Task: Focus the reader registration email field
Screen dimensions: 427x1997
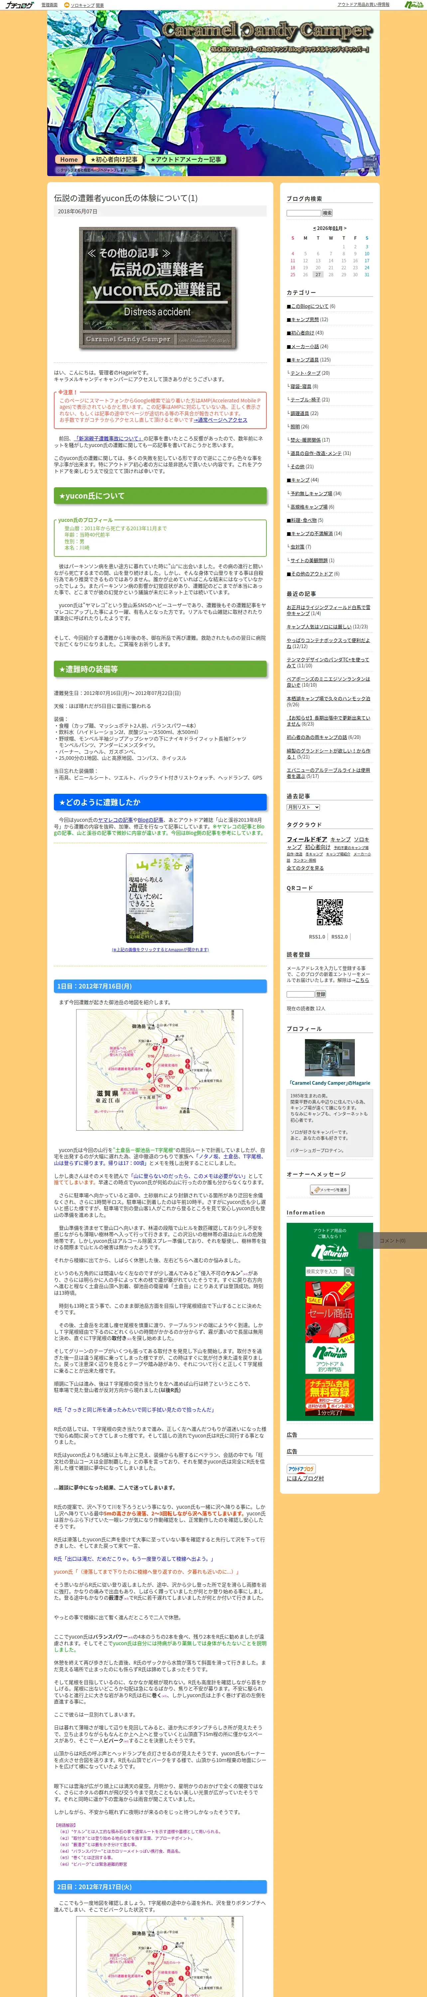Action: pos(301,994)
